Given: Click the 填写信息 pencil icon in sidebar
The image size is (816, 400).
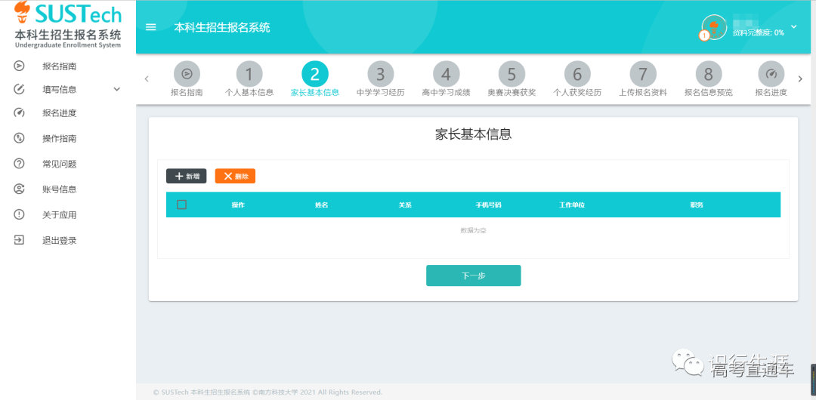Looking at the screenshot, I should (x=19, y=89).
